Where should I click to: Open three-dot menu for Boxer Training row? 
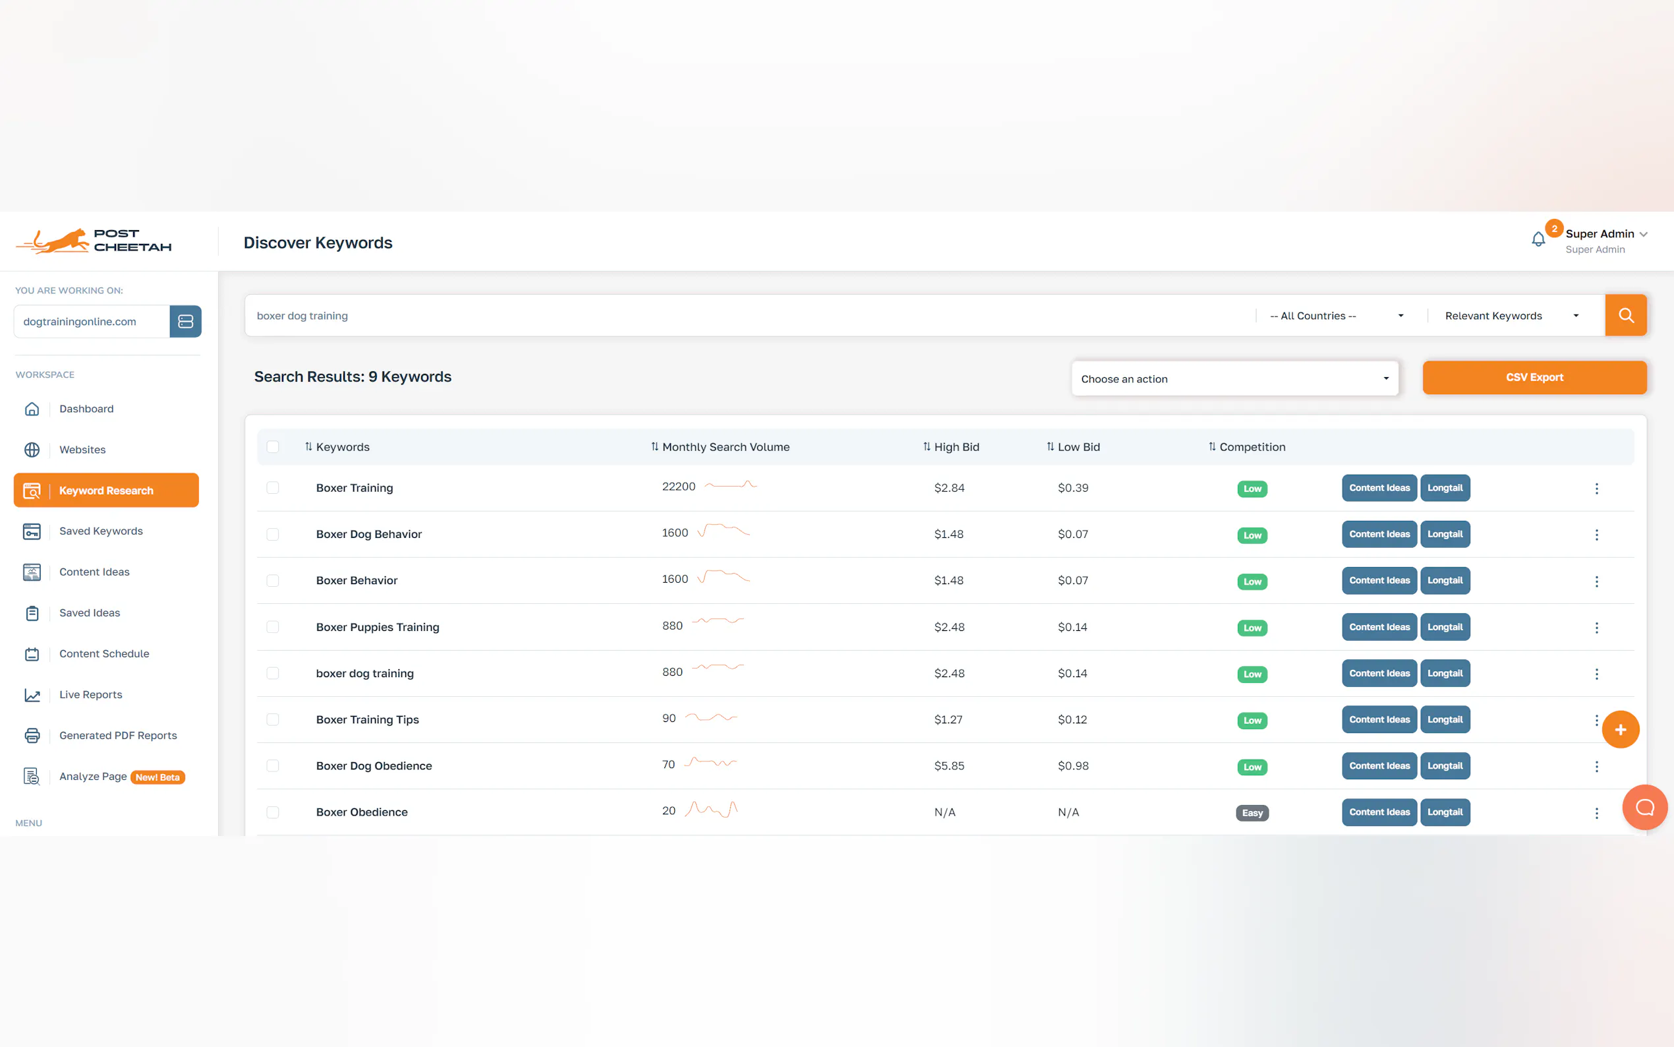pos(1596,489)
